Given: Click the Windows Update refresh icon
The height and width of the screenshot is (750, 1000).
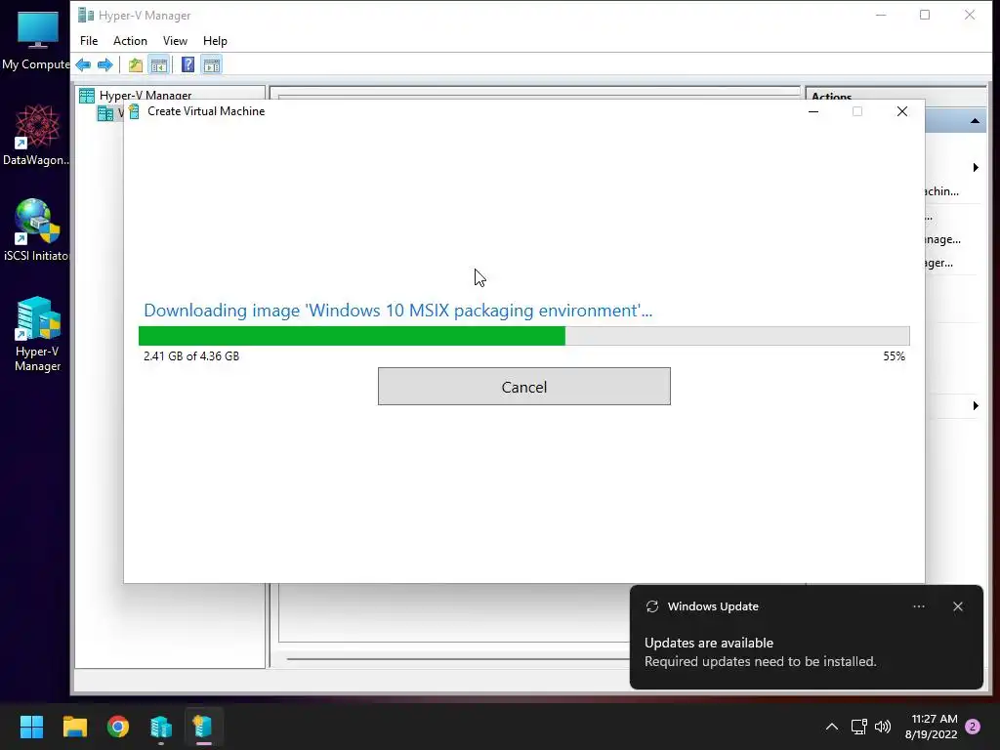Looking at the screenshot, I should [651, 606].
